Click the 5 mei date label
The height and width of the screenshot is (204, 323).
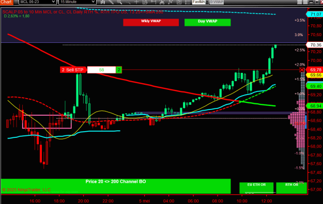[144, 201]
